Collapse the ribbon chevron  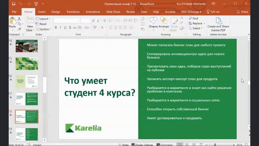249,34
